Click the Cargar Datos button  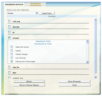(x=47, y=13)
